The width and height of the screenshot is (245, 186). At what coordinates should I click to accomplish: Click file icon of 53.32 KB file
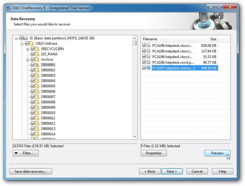click(149, 57)
